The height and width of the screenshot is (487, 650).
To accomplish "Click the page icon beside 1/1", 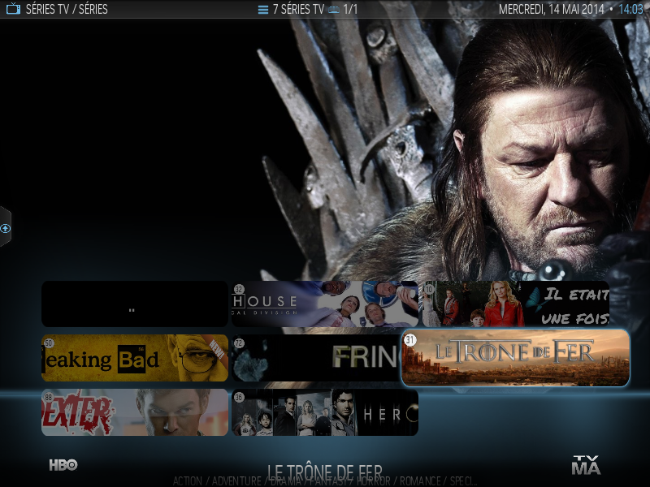I will pyautogui.click(x=334, y=10).
